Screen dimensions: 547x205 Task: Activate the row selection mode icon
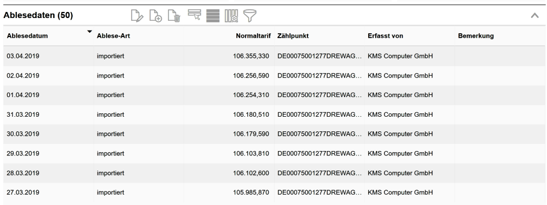194,15
